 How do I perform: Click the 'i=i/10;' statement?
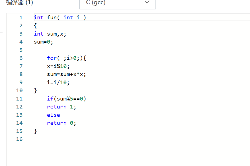pos(58,83)
